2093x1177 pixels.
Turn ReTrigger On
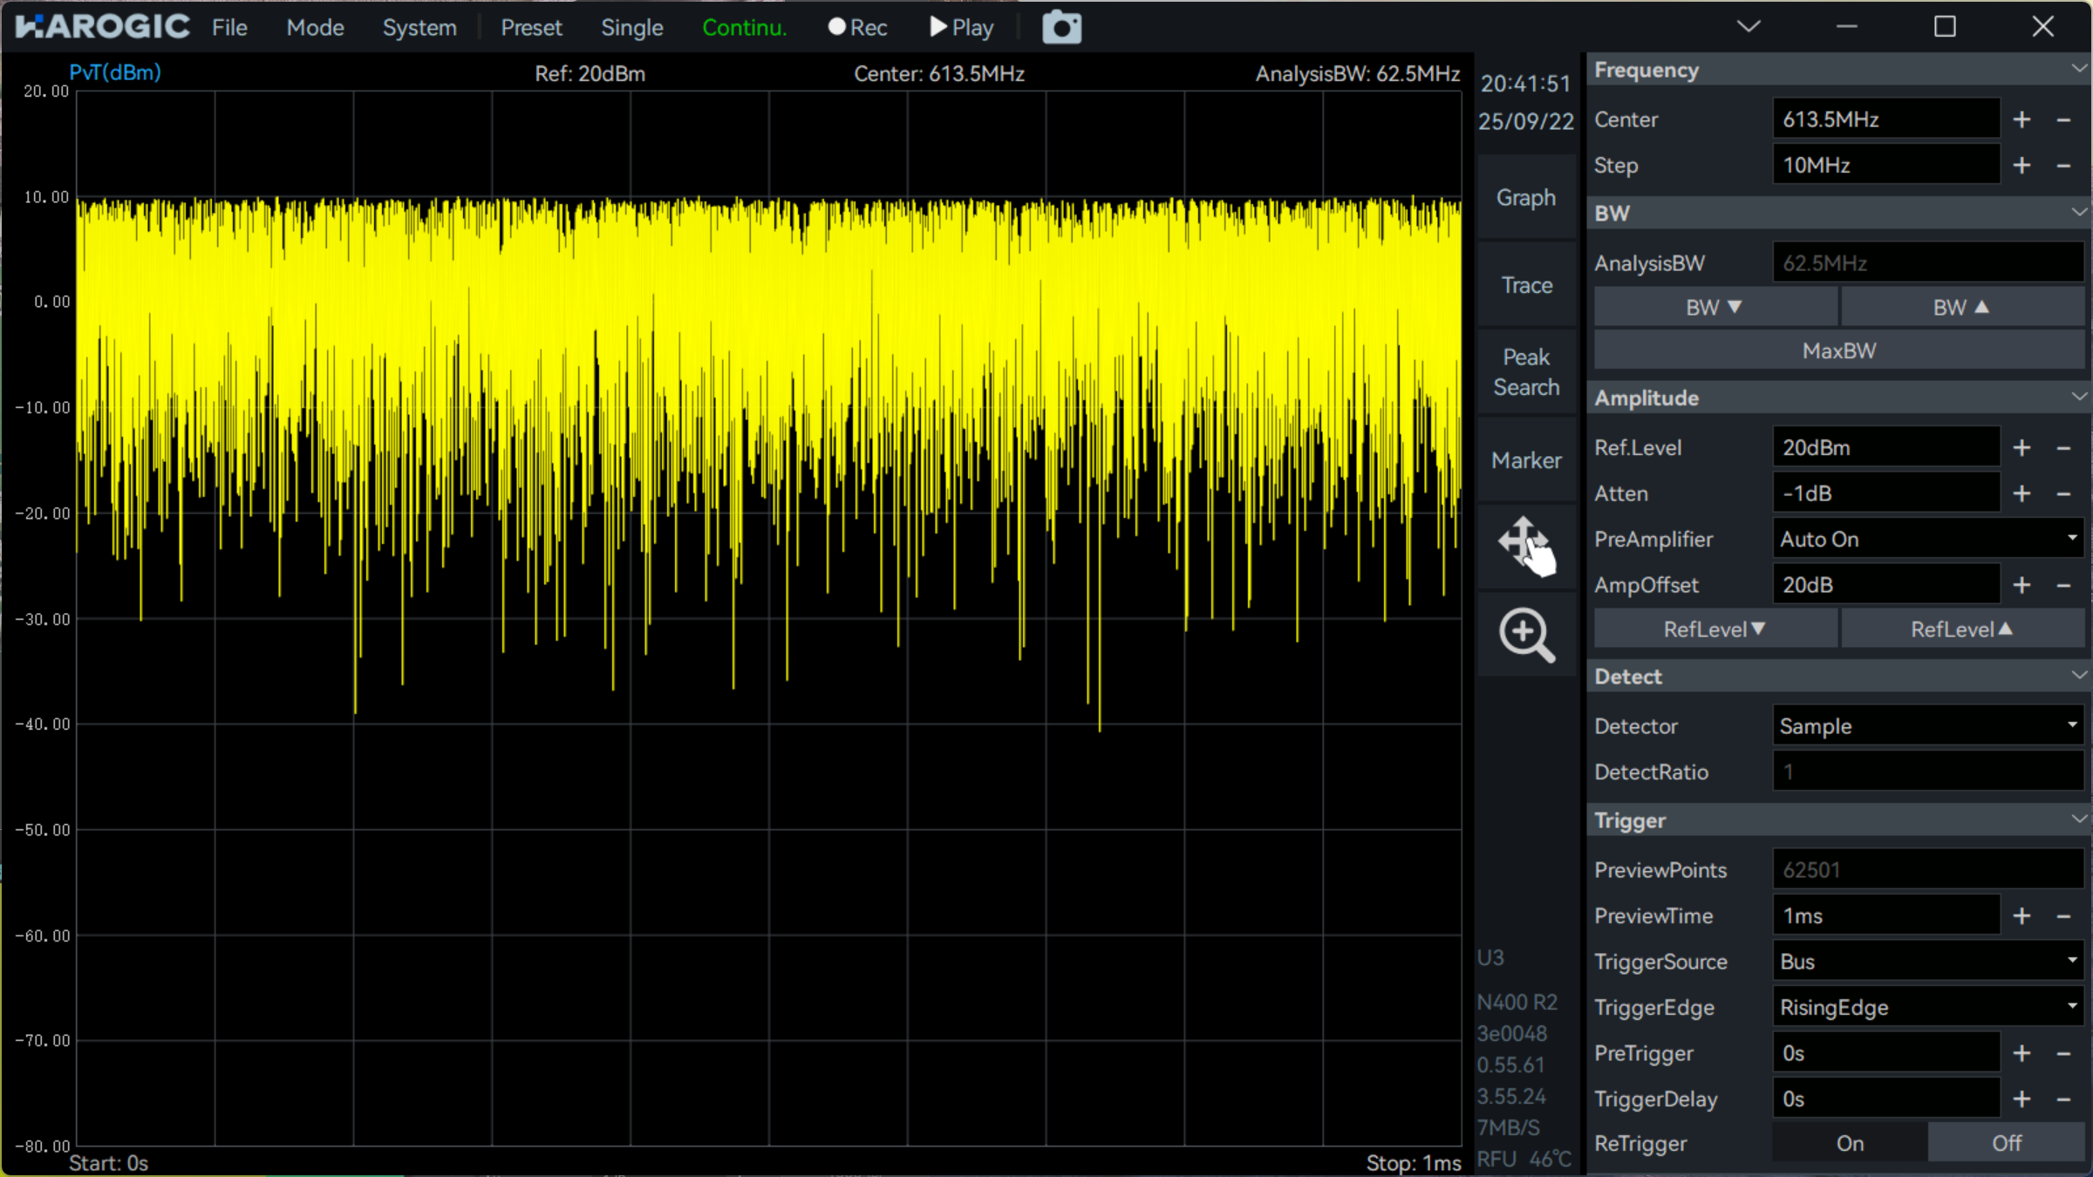pos(1850,1143)
